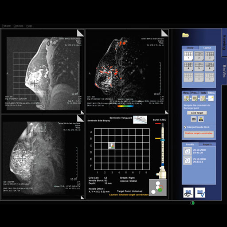Open the yellow folder icon
The height and width of the screenshot is (227, 227).
186,35
